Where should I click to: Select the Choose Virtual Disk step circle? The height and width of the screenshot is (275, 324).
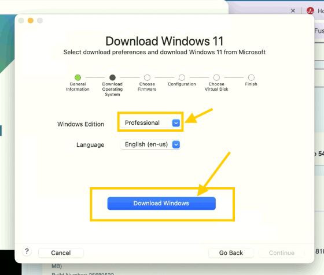point(216,77)
